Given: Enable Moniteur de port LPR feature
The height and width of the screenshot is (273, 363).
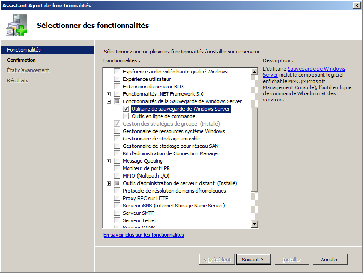Looking at the screenshot, I should 117,168.
